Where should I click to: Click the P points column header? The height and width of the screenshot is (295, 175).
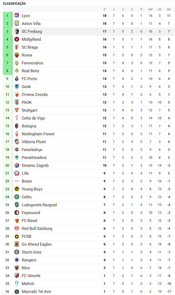point(105,9)
